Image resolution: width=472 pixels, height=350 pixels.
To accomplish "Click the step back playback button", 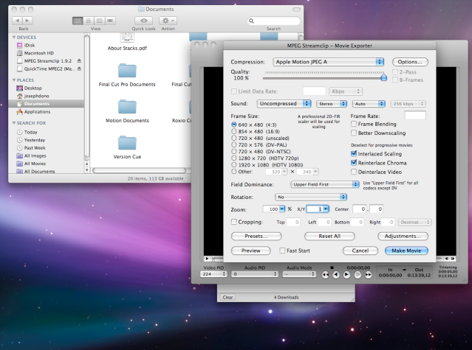I will pos(336,275).
